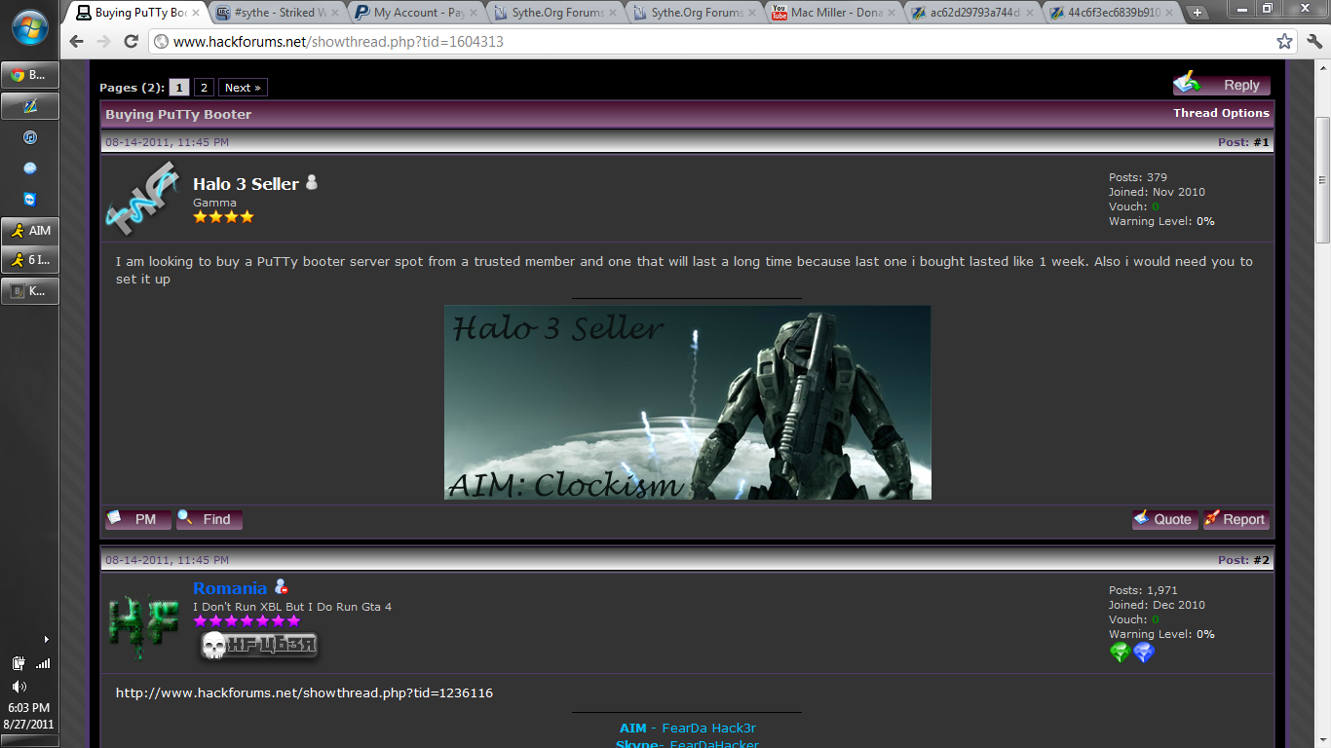
Task: Bookmark this page with the star icon
Action: [x=1284, y=42]
